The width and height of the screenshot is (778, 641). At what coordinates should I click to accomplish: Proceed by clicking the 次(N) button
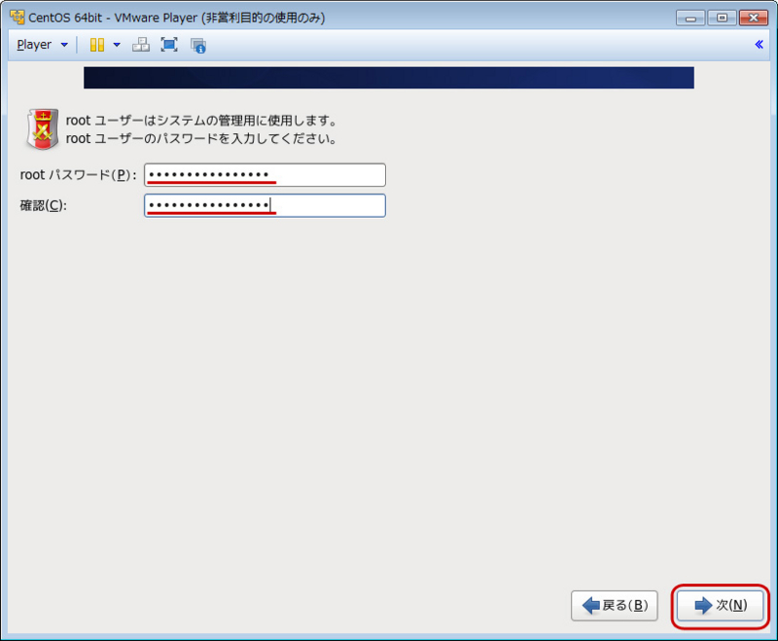tap(720, 605)
